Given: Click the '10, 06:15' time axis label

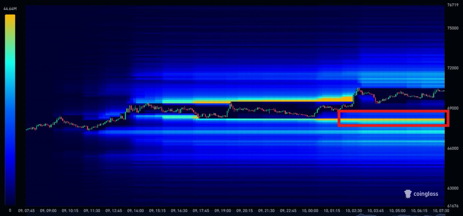Looking at the screenshot, I should (x=420, y=211).
